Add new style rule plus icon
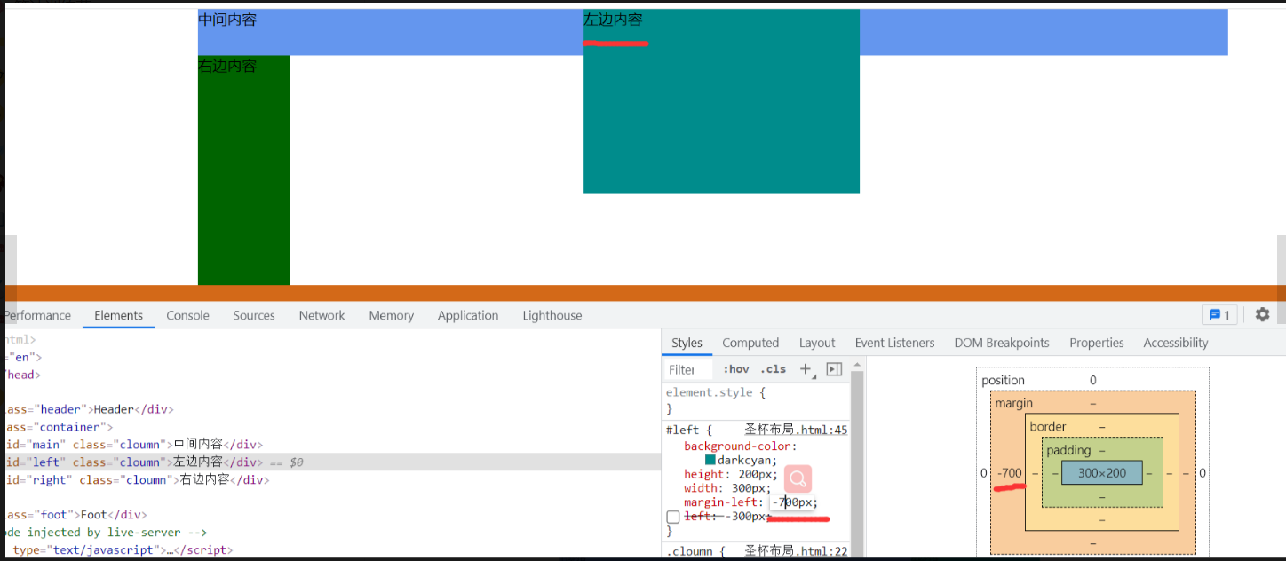 [806, 369]
